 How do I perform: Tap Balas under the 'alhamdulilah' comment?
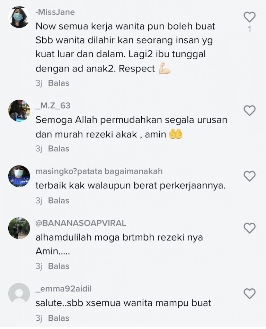[x=59, y=266]
